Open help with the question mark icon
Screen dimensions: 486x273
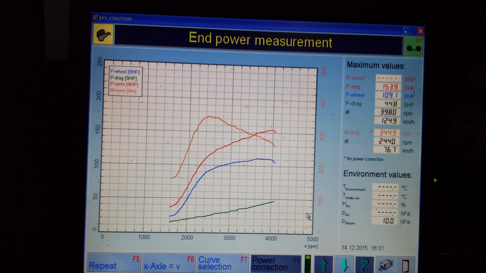pos(364,264)
